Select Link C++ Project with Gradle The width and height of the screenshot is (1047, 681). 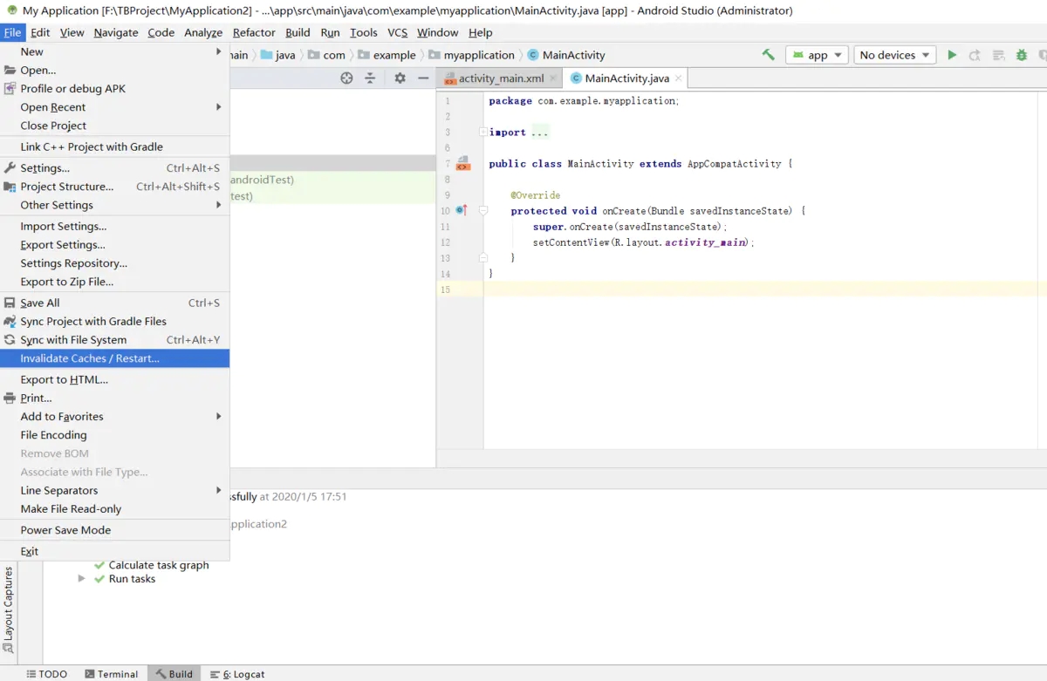114,146
